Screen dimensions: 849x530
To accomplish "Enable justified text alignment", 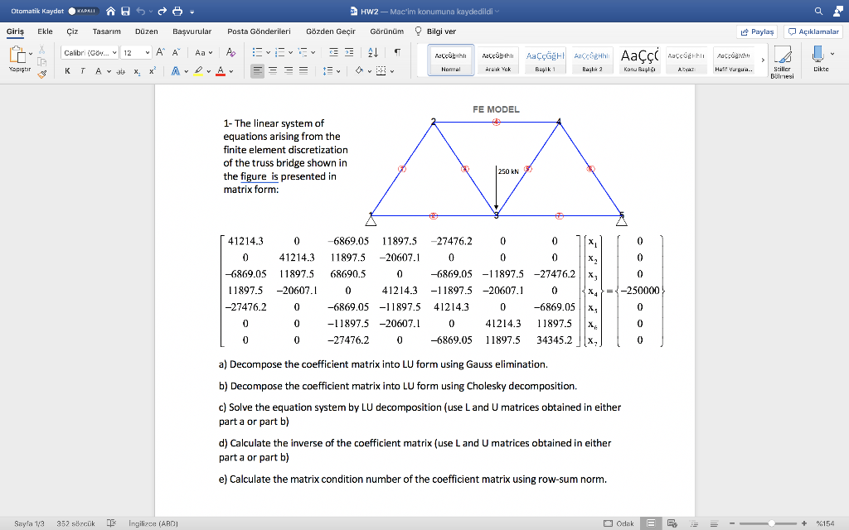I will coord(303,70).
